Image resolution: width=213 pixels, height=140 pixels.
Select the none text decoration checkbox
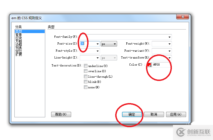[x=86, y=87]
